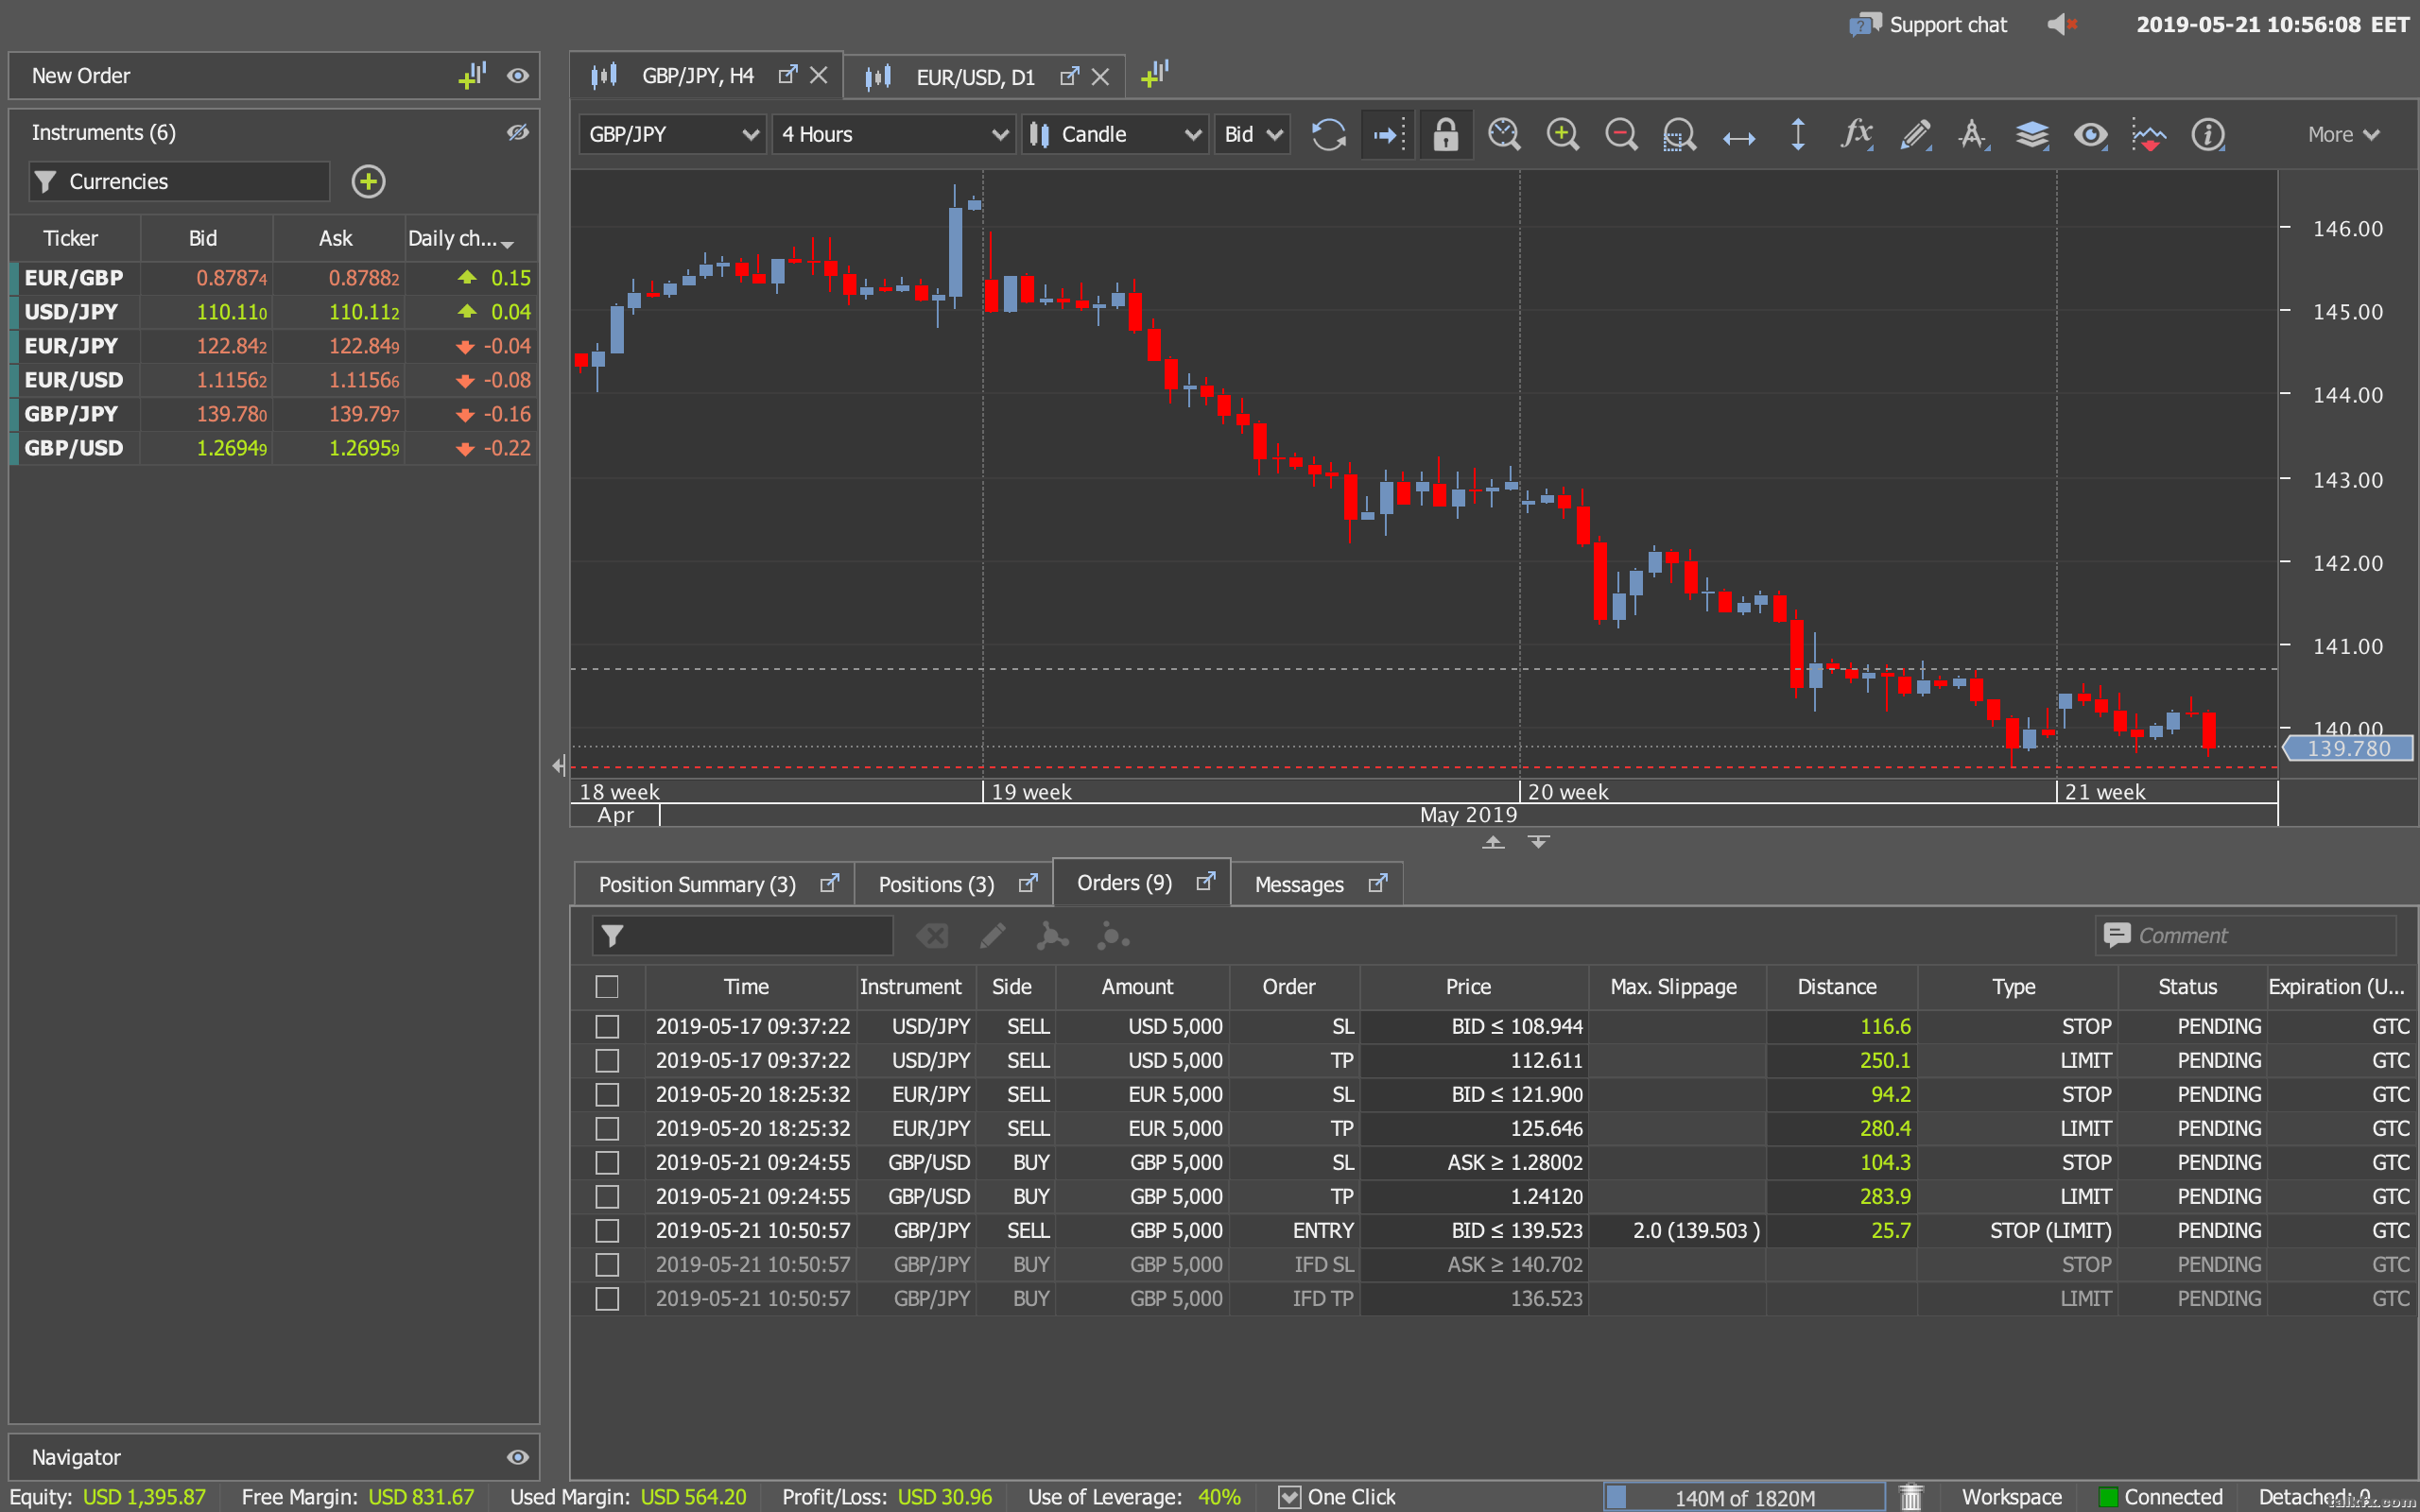The image size is (2420, 1512).
Task: Click the refresh chart icon
Action: point(1328,134)
